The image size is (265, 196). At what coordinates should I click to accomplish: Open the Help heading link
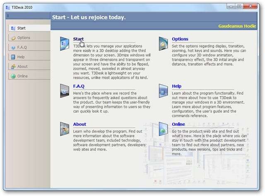coord(176,86)
